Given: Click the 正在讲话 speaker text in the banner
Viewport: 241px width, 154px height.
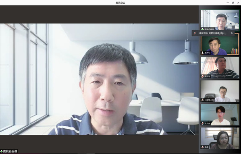Looking at the screenshot, I should [212, 33].
